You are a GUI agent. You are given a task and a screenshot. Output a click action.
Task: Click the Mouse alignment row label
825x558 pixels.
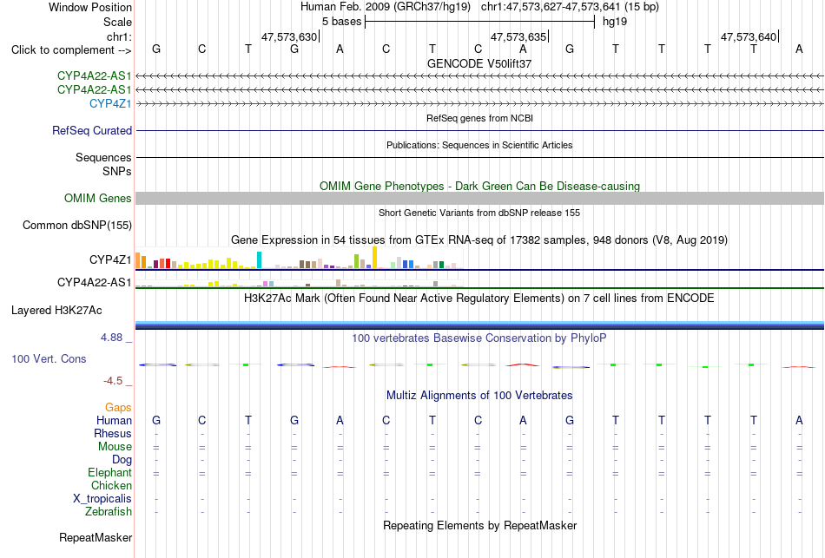click(x=115, y=447)
